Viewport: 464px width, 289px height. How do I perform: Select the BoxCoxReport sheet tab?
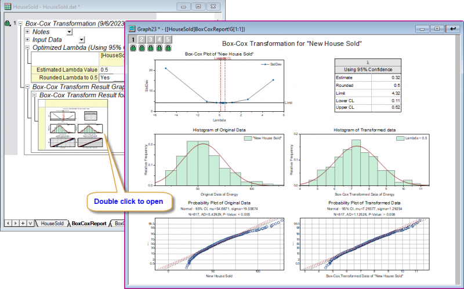[89, 224]
